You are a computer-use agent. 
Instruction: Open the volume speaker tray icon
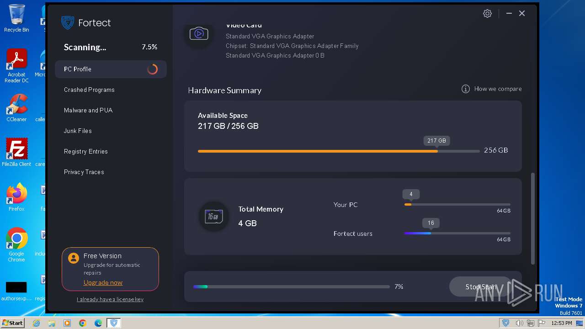519,323
